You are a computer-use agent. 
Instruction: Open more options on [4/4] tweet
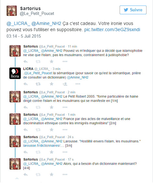(65, 174)
